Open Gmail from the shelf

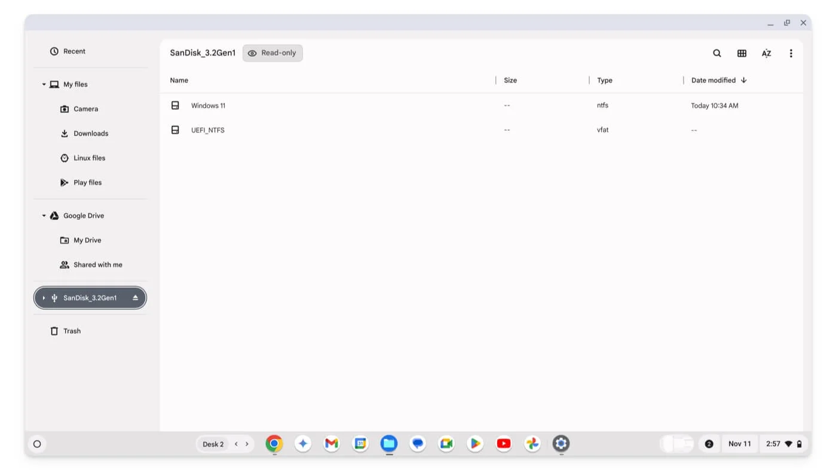click(x=332, y=444)
